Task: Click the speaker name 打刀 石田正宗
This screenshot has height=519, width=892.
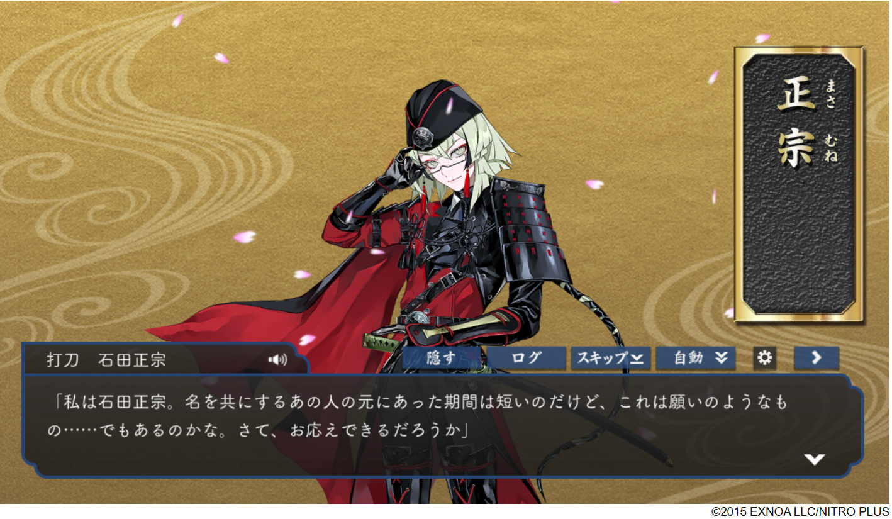Action: pos(106,360)
